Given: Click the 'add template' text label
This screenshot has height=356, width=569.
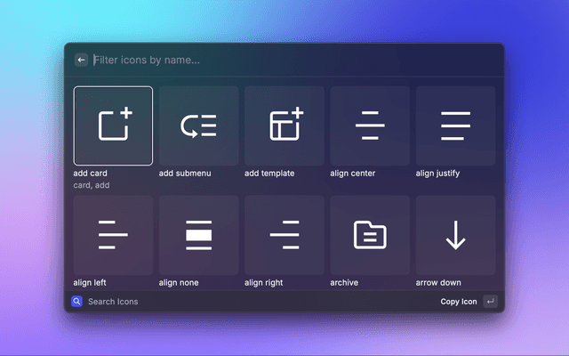Looking at the screenshot, I should (269, 173).
